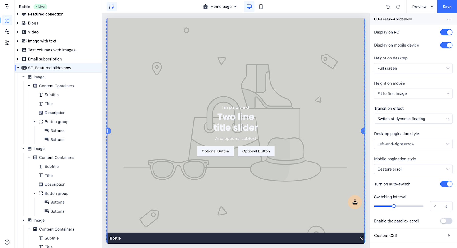Open the Sections layout panel icon

point(7,20)
